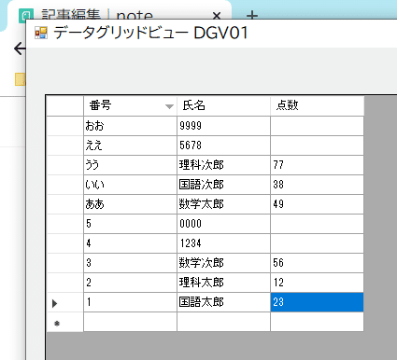Click the browser's back arrow behind the window
Image resolution: width=397 pixels, height=360 pixels.
coord(20,48)
